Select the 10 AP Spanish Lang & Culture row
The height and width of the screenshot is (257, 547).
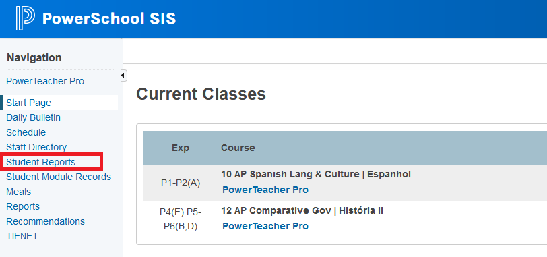coord(345,183)
